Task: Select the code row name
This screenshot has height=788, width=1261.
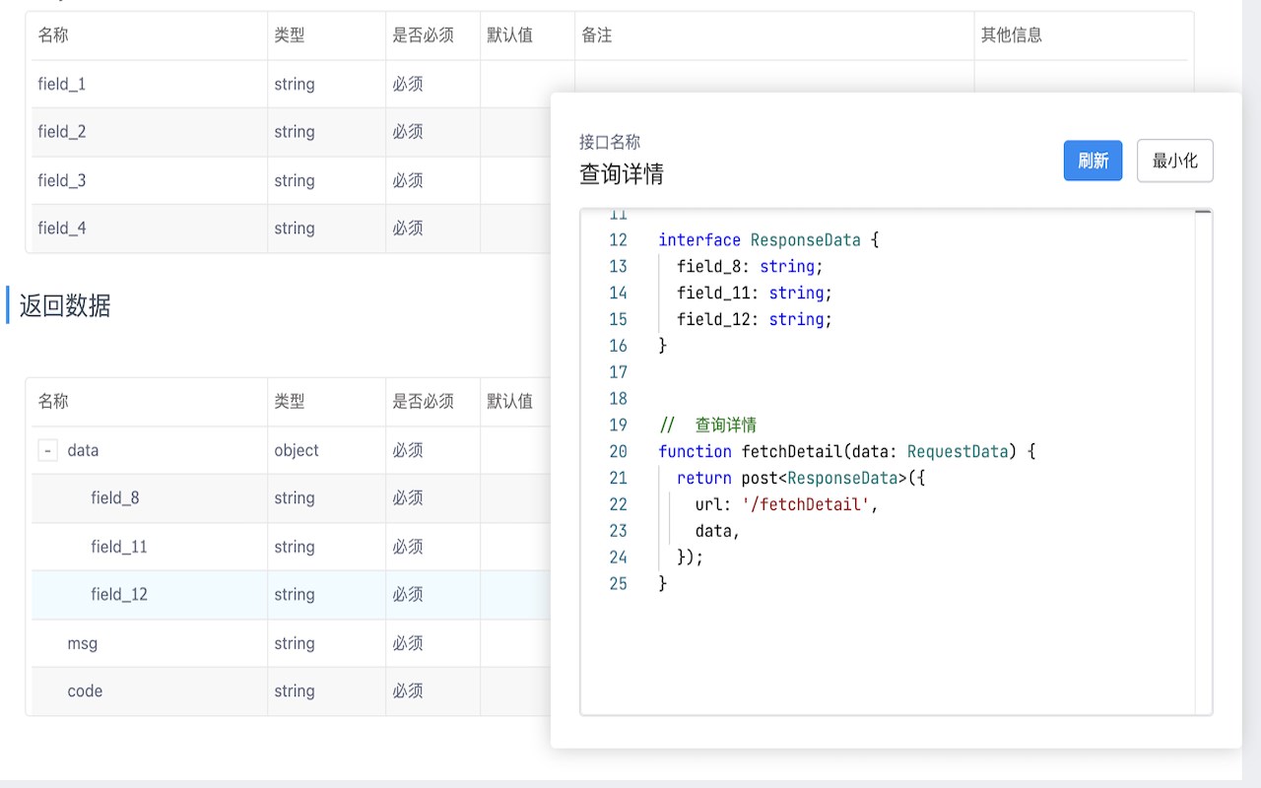Action: point(85,691)
